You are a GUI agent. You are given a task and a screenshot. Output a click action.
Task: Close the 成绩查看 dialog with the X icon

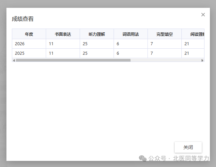coord(203,15)
